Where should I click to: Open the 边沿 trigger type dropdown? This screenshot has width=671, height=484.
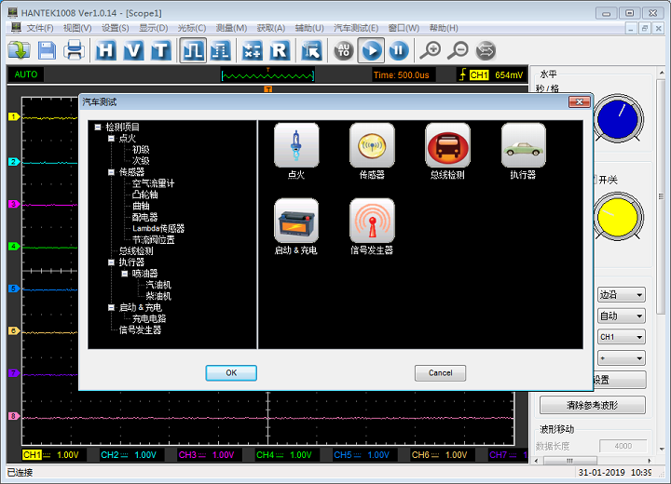click(x=621, y=294)
